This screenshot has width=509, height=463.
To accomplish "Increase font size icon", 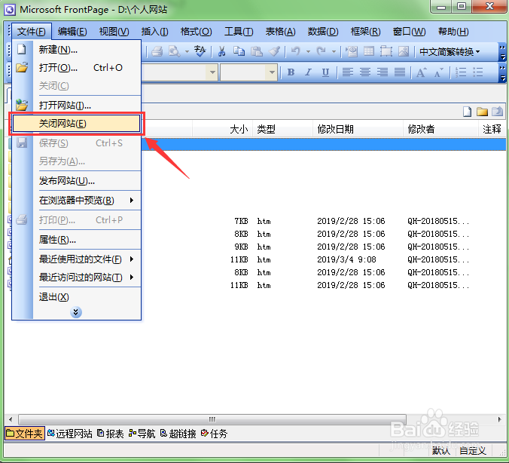I will tap(422, 72).
